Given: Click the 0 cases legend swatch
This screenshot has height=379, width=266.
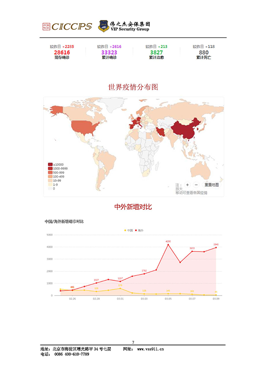Looking at the screenshot, I should [x=50, y=189].
